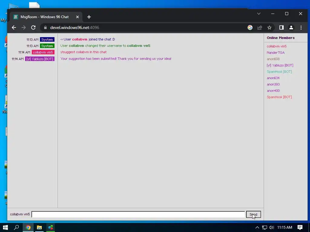Select the red SpamHook [BOT] member
Image resolution: width=310 pixels, height=232 pixels.
point(279,97)
